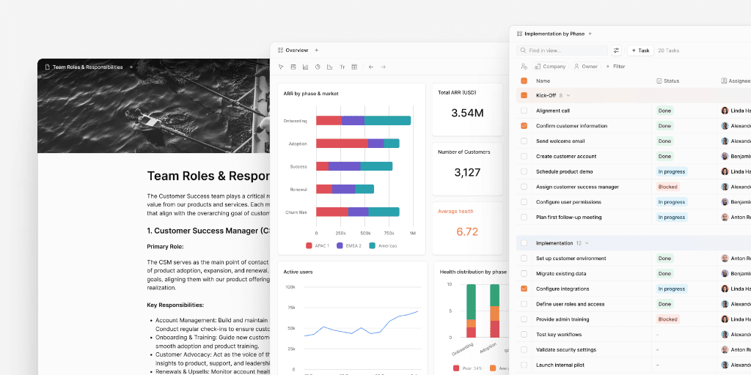This screenshot has width=751, height=375.
Task: Click the + Task button
Action: point(640,51)
